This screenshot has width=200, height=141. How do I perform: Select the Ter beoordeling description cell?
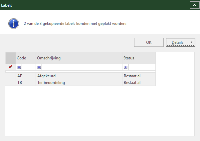pos(79,83)
